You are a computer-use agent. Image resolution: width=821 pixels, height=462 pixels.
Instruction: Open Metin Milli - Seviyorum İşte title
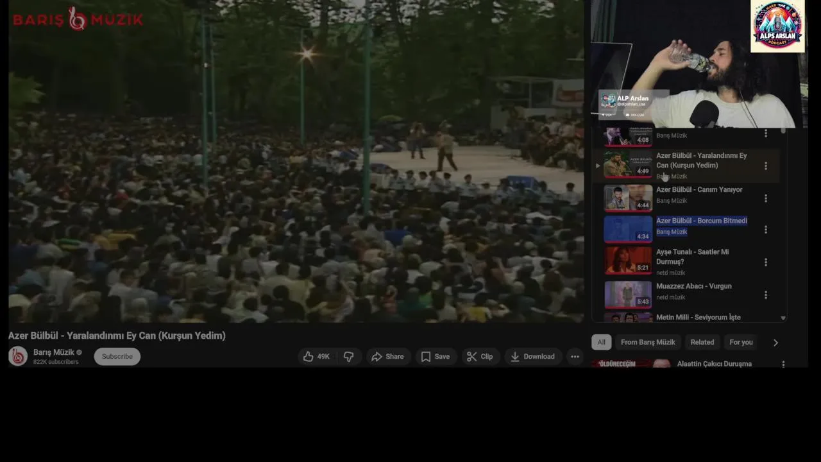point(698,318)
